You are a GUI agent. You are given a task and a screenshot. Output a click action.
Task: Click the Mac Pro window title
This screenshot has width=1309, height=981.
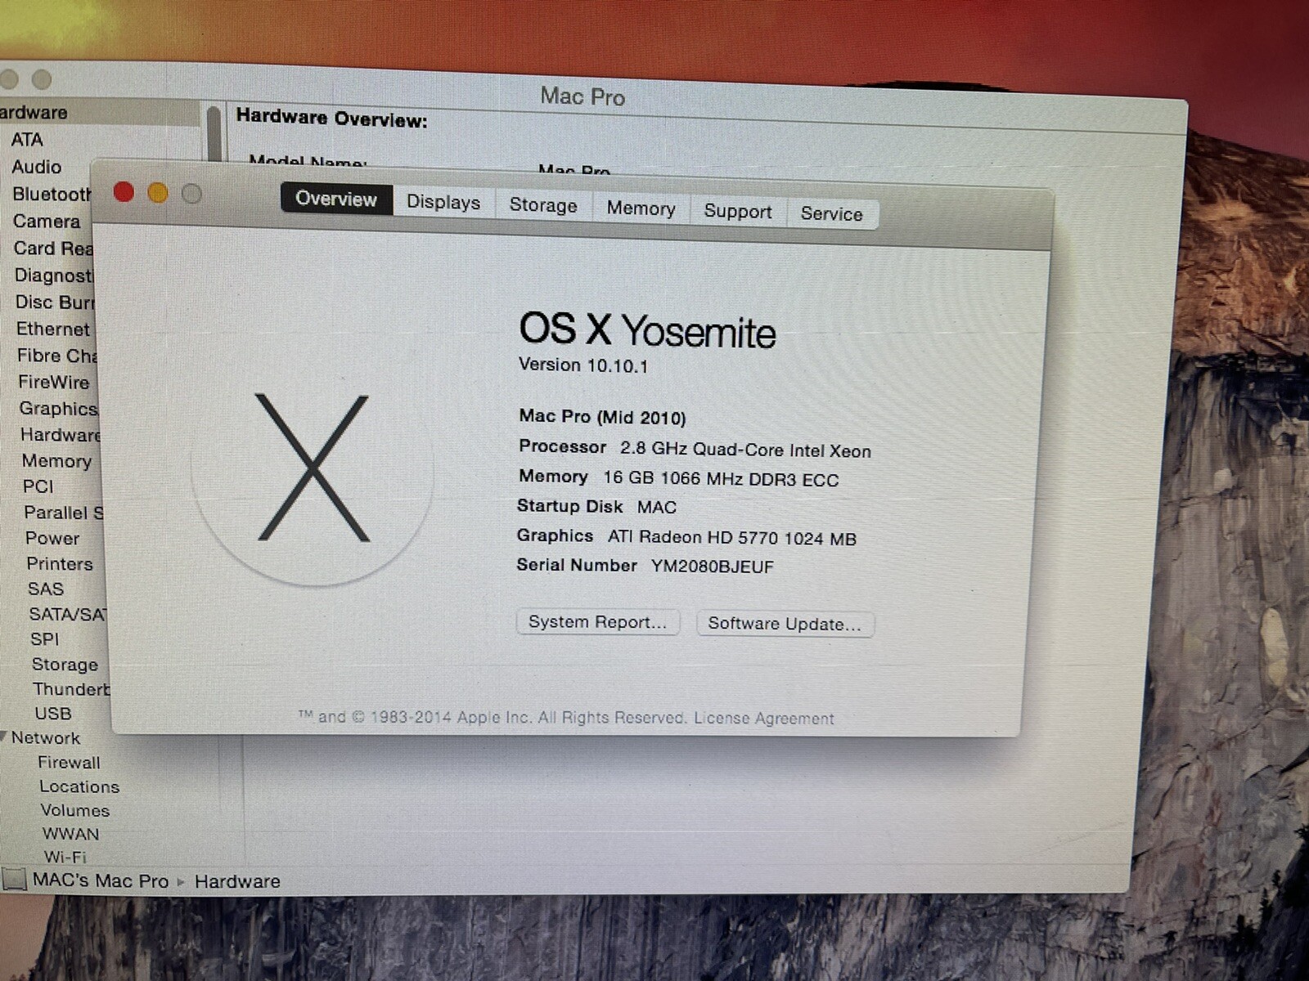tap(583, 96)
